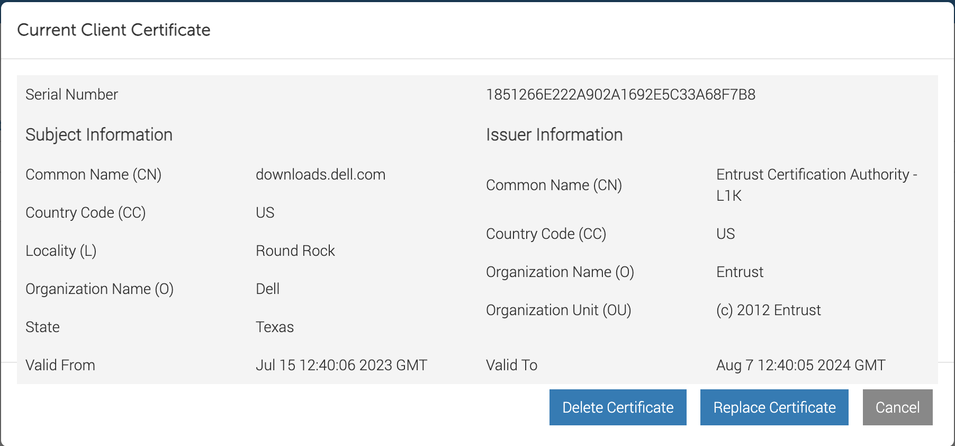Click the Texas state value
Screen dimensions: 955x446
coord(274,327)
